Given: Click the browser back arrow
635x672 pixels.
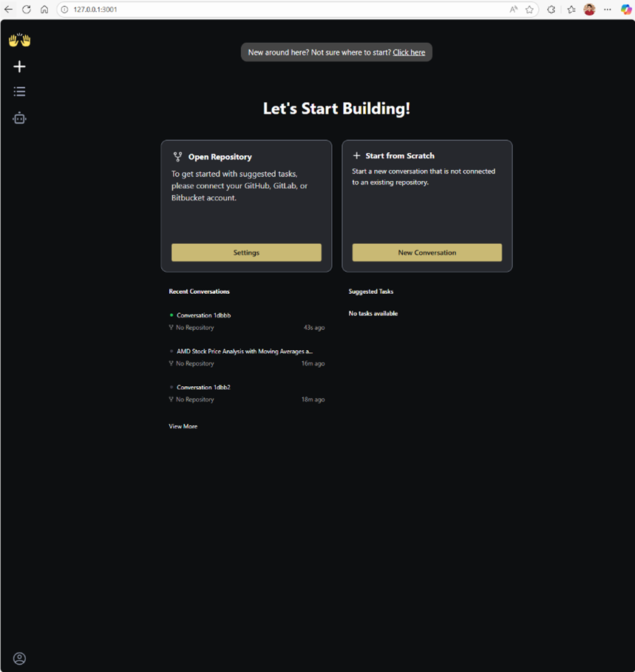Looking at the screenshot, I should (9, 10).
